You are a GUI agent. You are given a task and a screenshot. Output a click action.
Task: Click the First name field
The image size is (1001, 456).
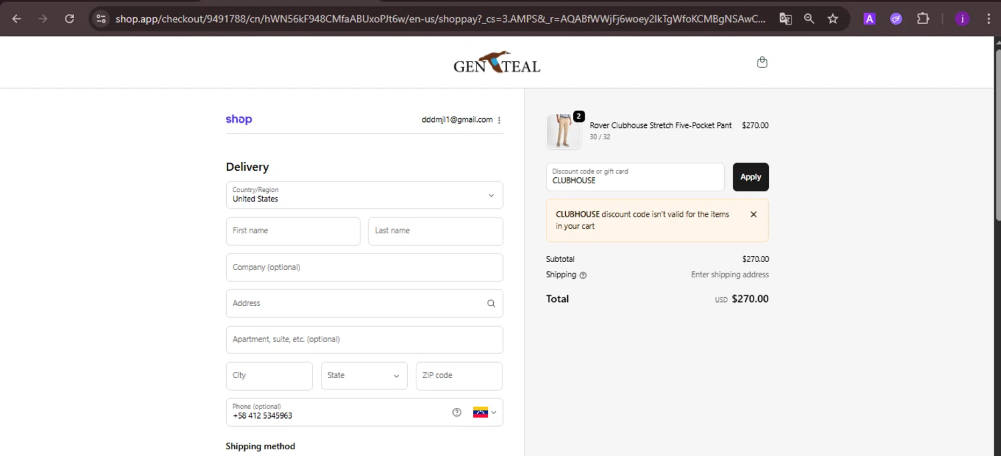click(293, 231)
